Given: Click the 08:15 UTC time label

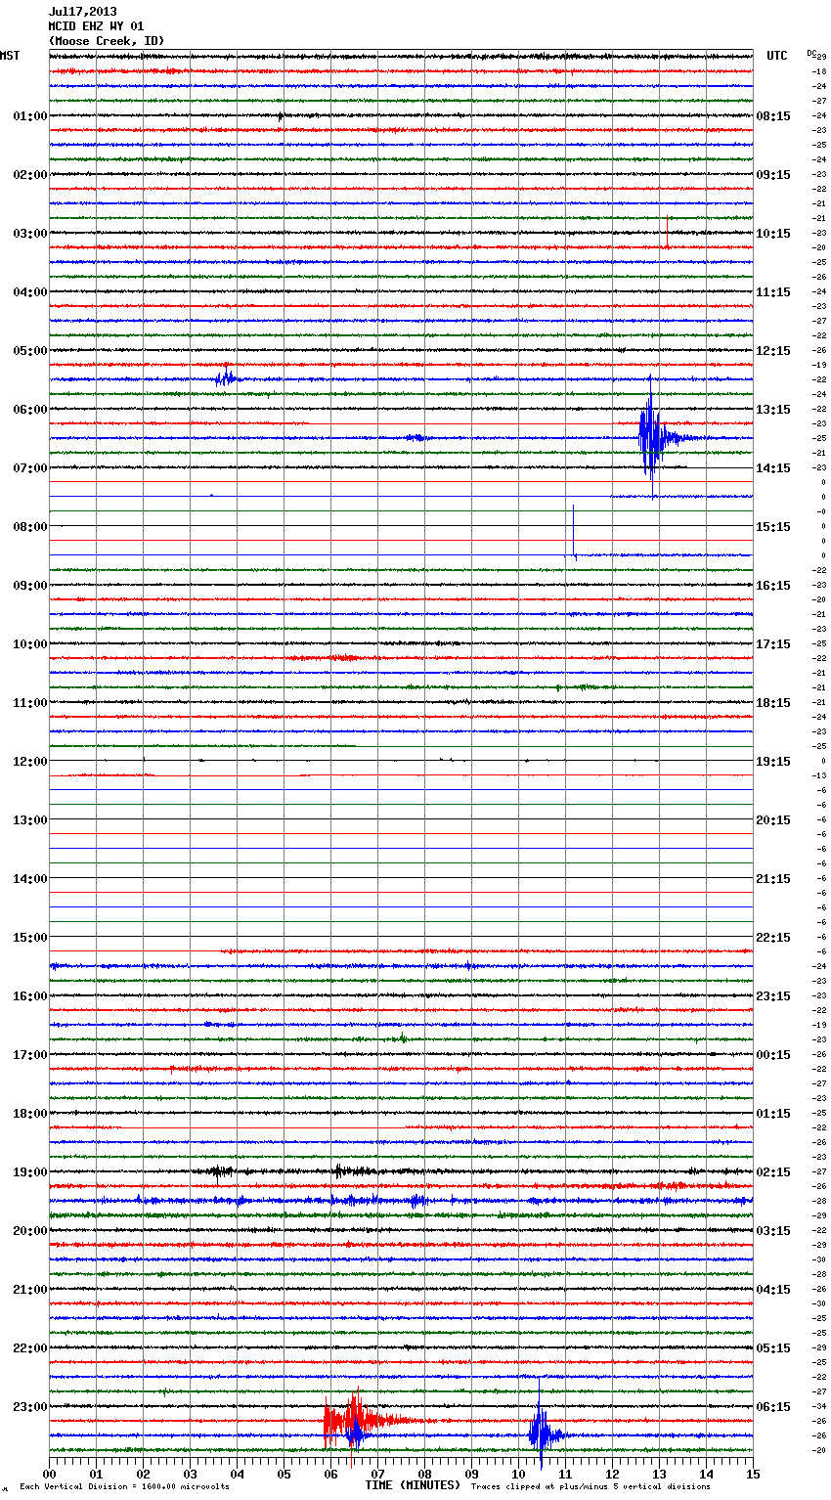Looking at the screenshot, I should tap(773, 116).
